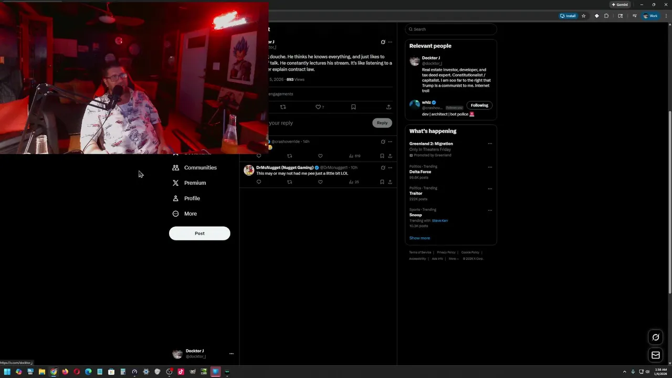Like the main post with 7 likes
This screenshot has height=378, width=672.
pyautogui.click(x=320, y=107)
